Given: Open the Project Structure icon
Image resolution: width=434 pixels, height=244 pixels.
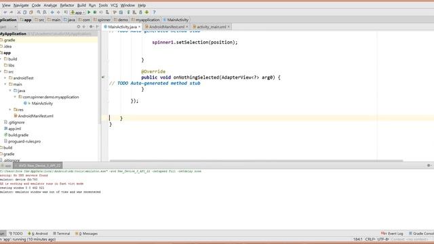Looking at the screenshot, I should click(121, 12).
